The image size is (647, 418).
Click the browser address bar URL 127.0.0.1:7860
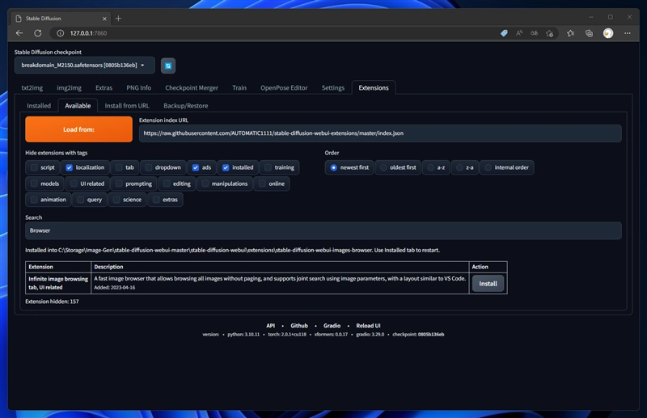pos(88,33)
